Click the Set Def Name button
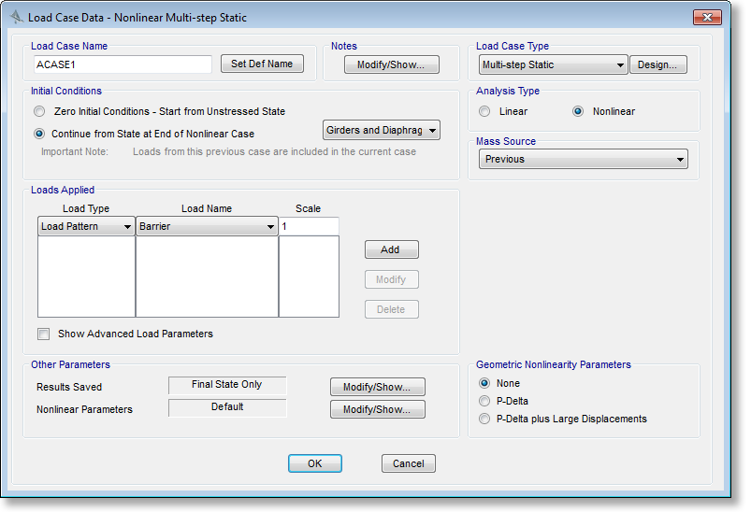The image size is (751, 512). [262, 64]
